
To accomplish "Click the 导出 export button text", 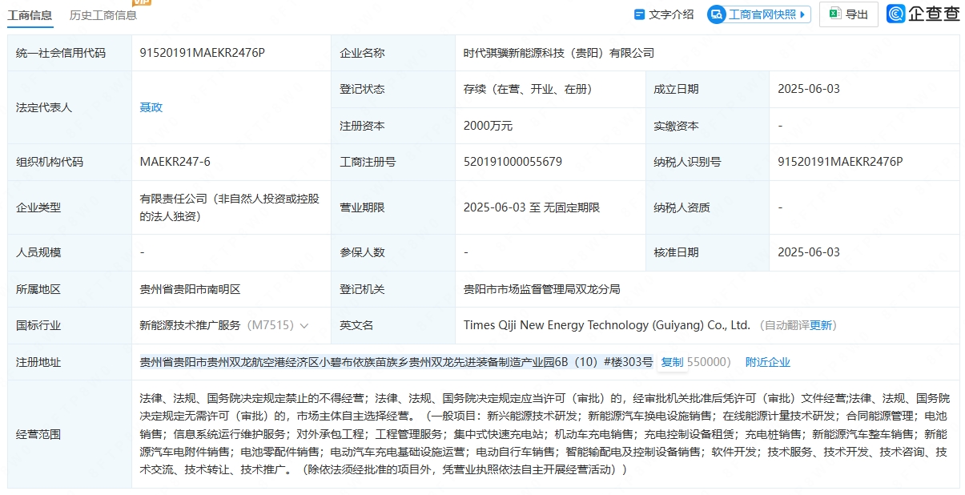I will click(857, 14).
